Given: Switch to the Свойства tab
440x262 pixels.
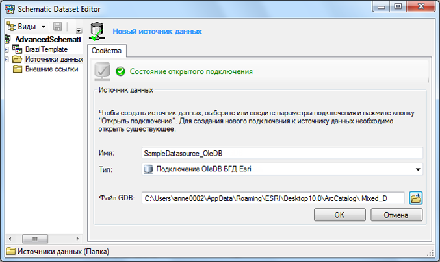Looking at the screenshot, I should (x=107, y=51).
